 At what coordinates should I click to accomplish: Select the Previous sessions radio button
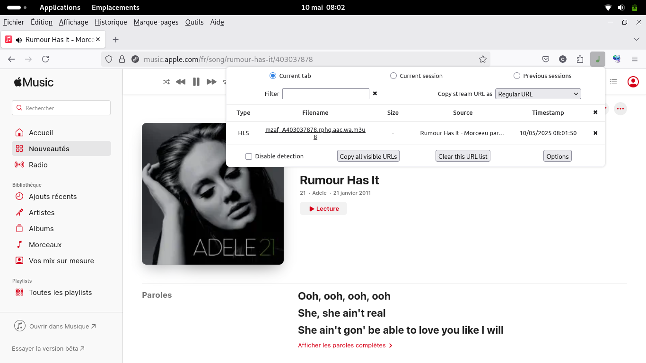point(517,76)
